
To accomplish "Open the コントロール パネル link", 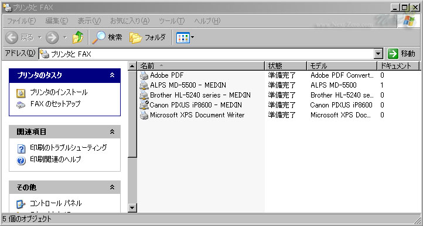I will pos(56,203).
